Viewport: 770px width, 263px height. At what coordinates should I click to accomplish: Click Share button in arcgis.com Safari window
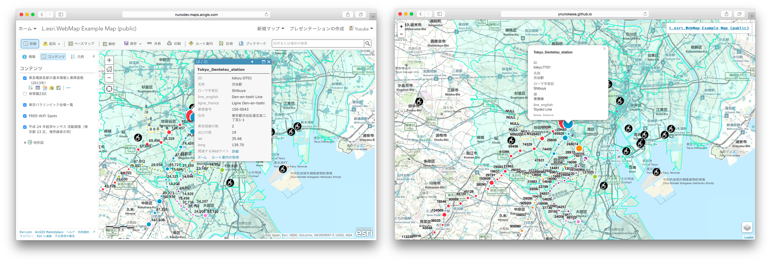(348, 14)
